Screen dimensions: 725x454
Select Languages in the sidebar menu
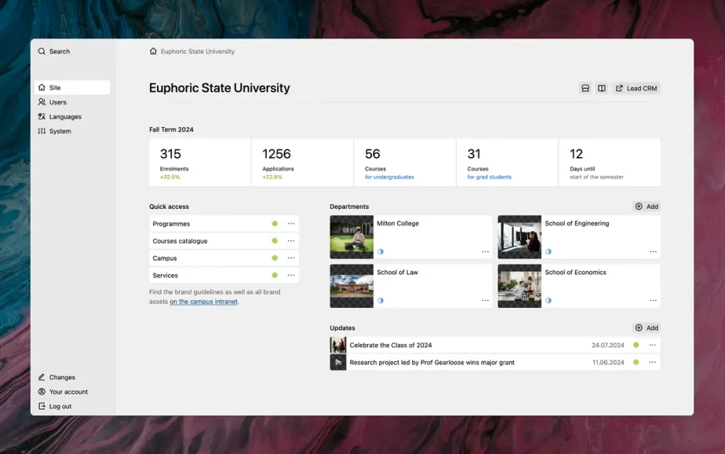pos(65,117)
